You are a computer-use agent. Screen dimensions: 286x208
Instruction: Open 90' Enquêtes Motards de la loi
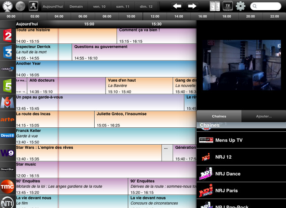72,186
